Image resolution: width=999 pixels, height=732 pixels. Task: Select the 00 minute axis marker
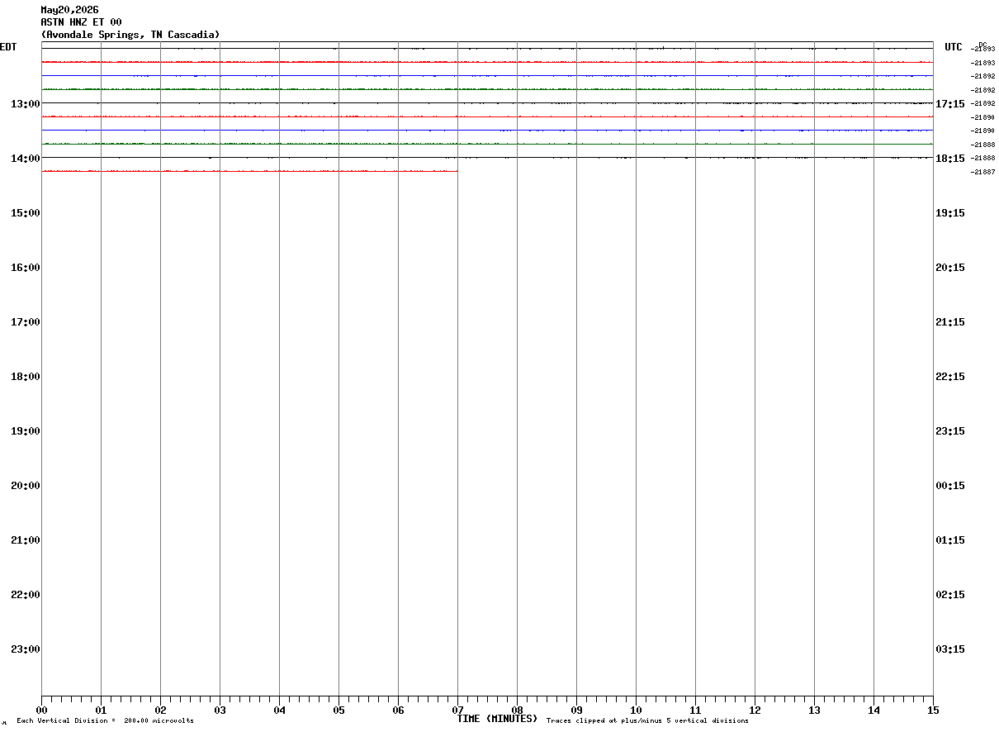click(41, 710)
